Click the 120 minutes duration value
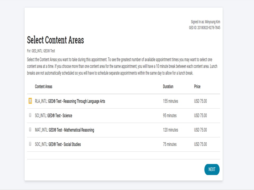This screenshot has height=190, width=254. [x=170, y=130]
